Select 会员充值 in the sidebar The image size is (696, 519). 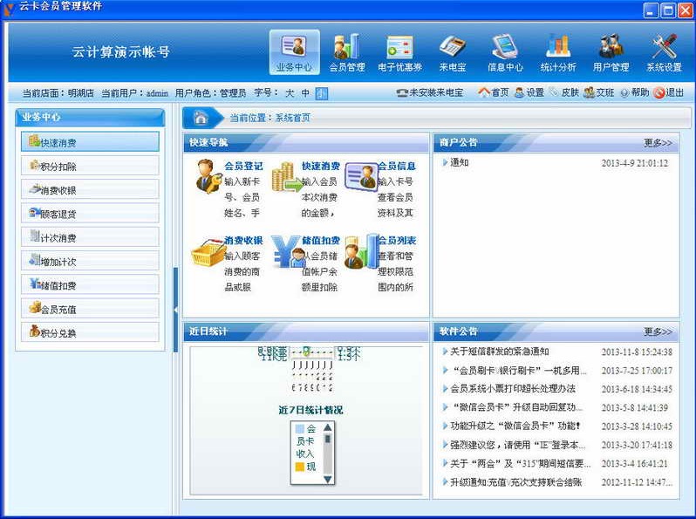coord(90,308)
